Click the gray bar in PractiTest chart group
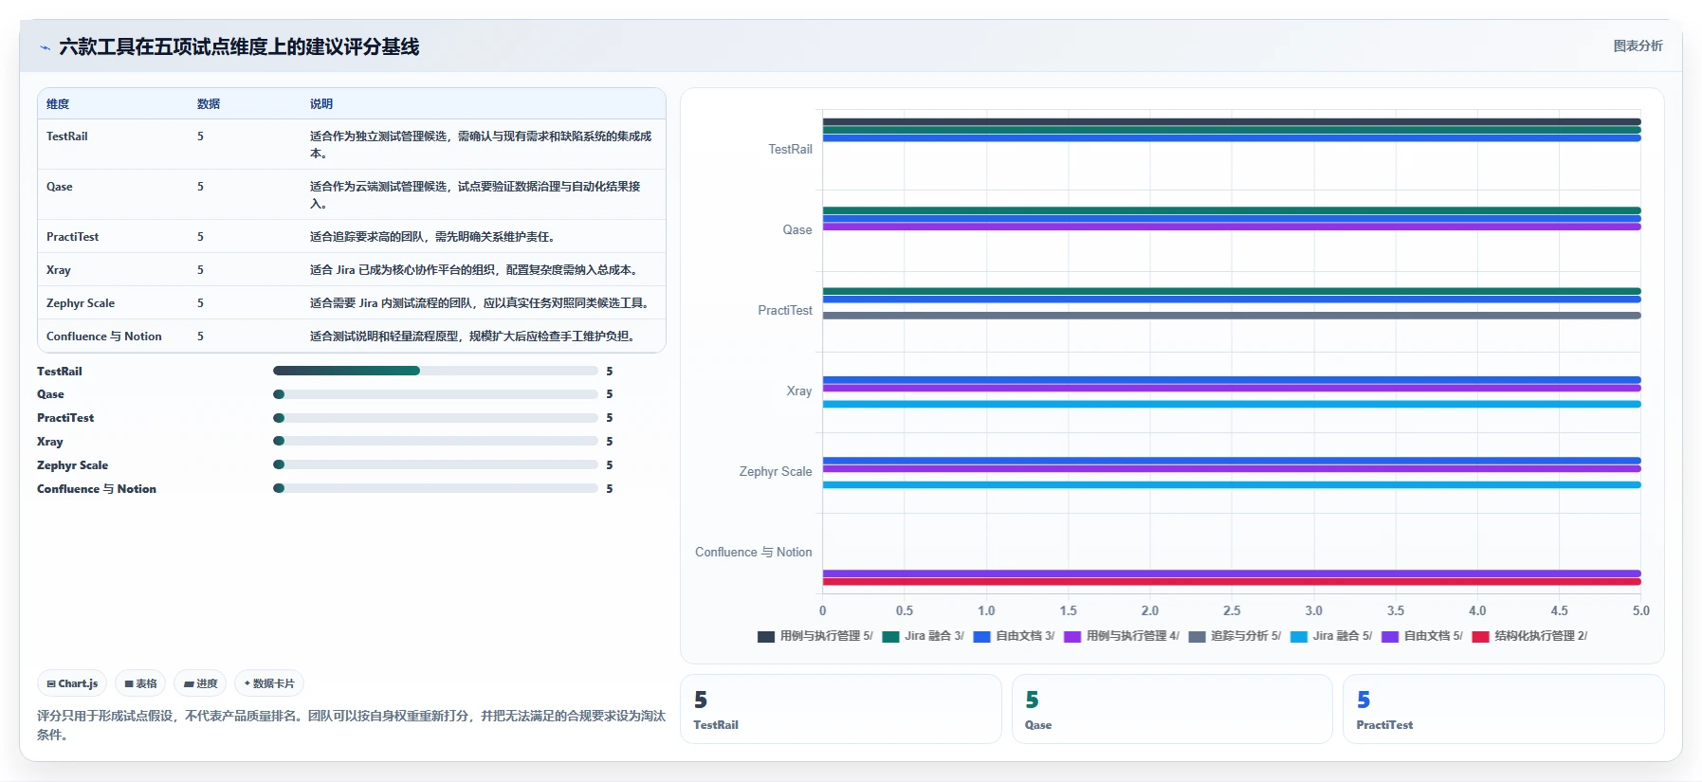This screenshot has height=782, width=1702. [1232, 316]
